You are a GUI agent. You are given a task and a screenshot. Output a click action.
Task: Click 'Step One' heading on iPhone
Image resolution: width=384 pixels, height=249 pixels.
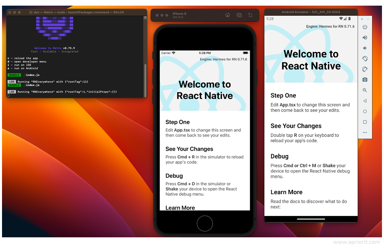point(177,122)
